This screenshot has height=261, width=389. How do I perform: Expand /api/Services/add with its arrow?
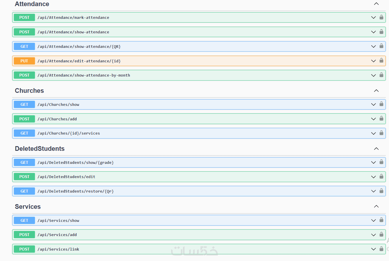[x=373, y=235]
